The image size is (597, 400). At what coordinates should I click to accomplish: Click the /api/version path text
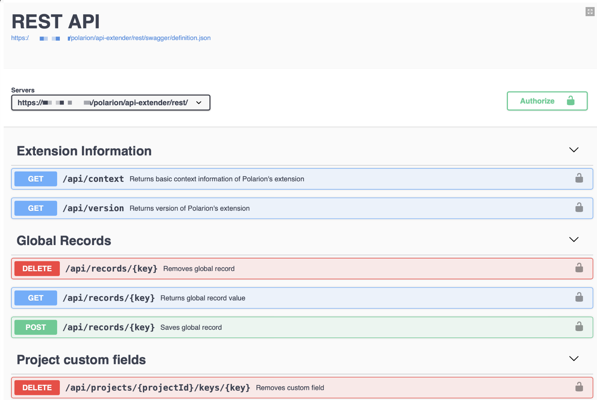[x=93, y=208]
